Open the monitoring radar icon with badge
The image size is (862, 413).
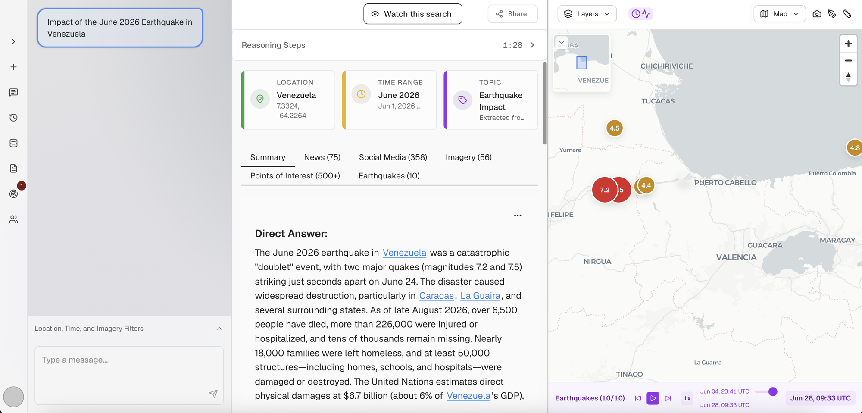[14, 194]
